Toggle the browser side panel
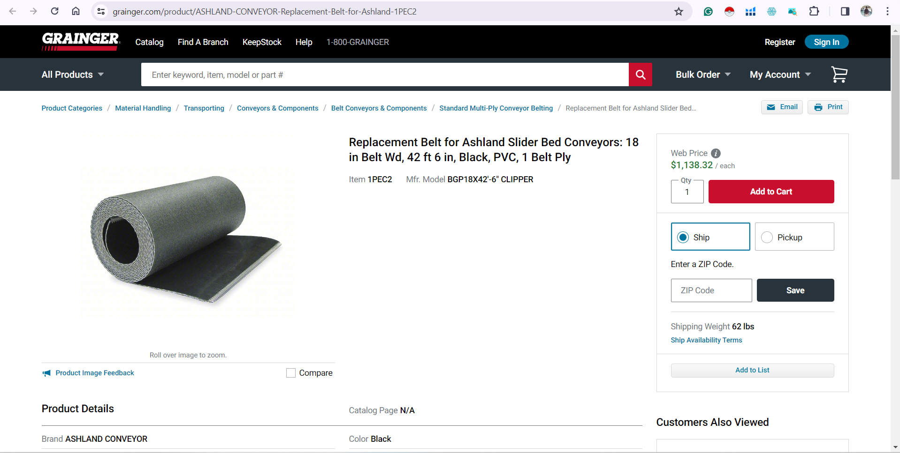900x453 pixels. pos(845,11)
